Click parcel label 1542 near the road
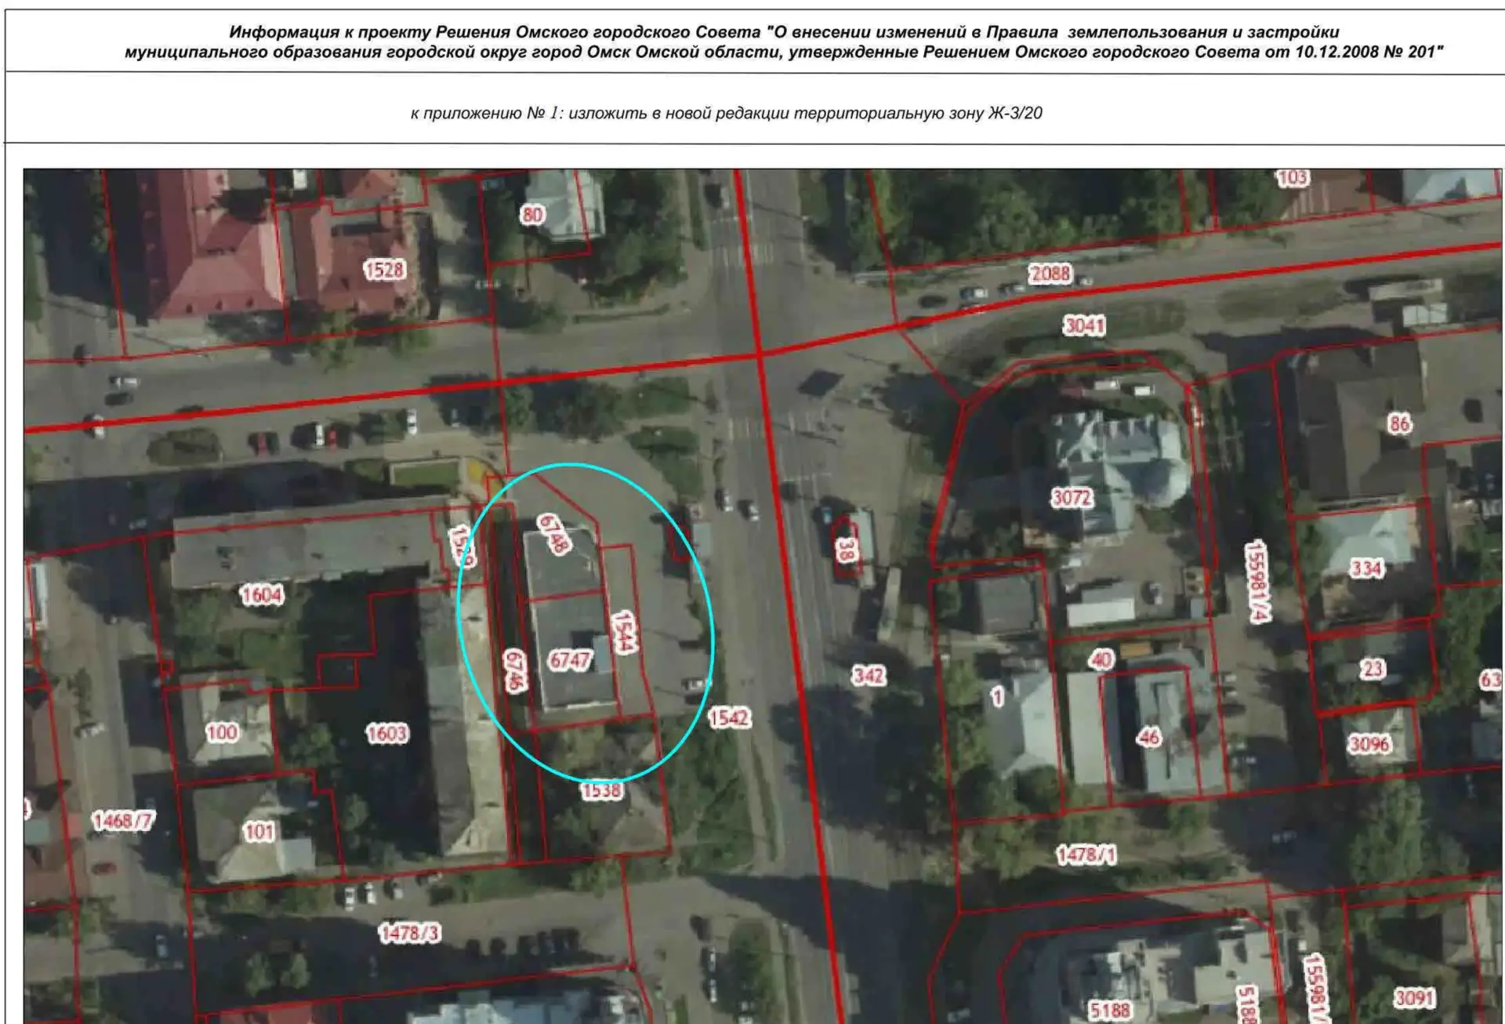The width and height of the screenshot is (1505, 1024). (x=729, y=717)
